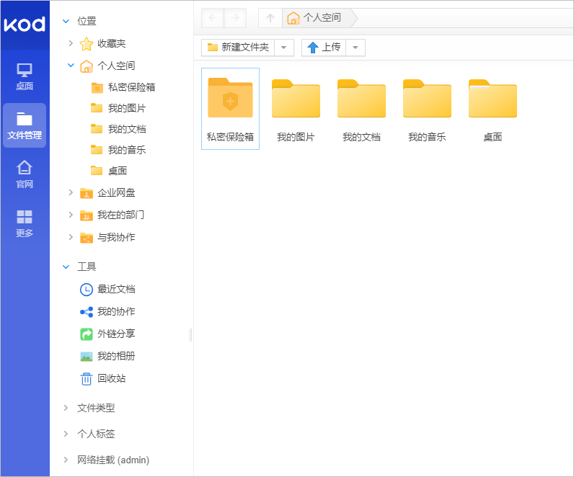Click the 收藏夹 star icon
This screenshot has height=477, width=574.
(x=87, y=44)
